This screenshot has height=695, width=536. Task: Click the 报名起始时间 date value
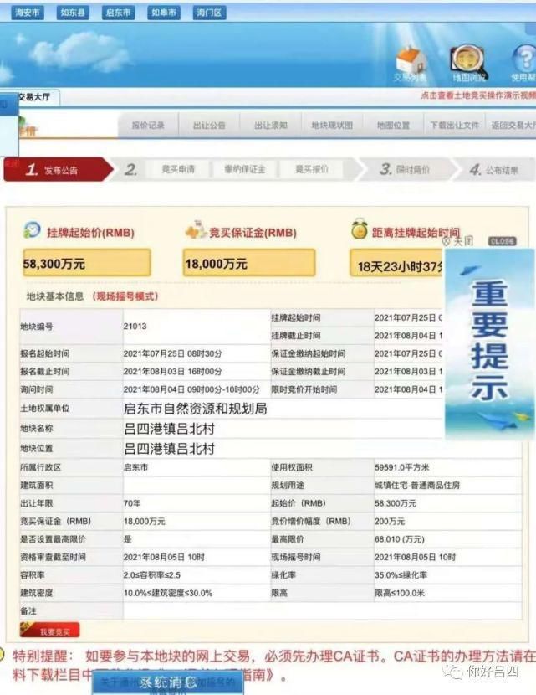172,353
